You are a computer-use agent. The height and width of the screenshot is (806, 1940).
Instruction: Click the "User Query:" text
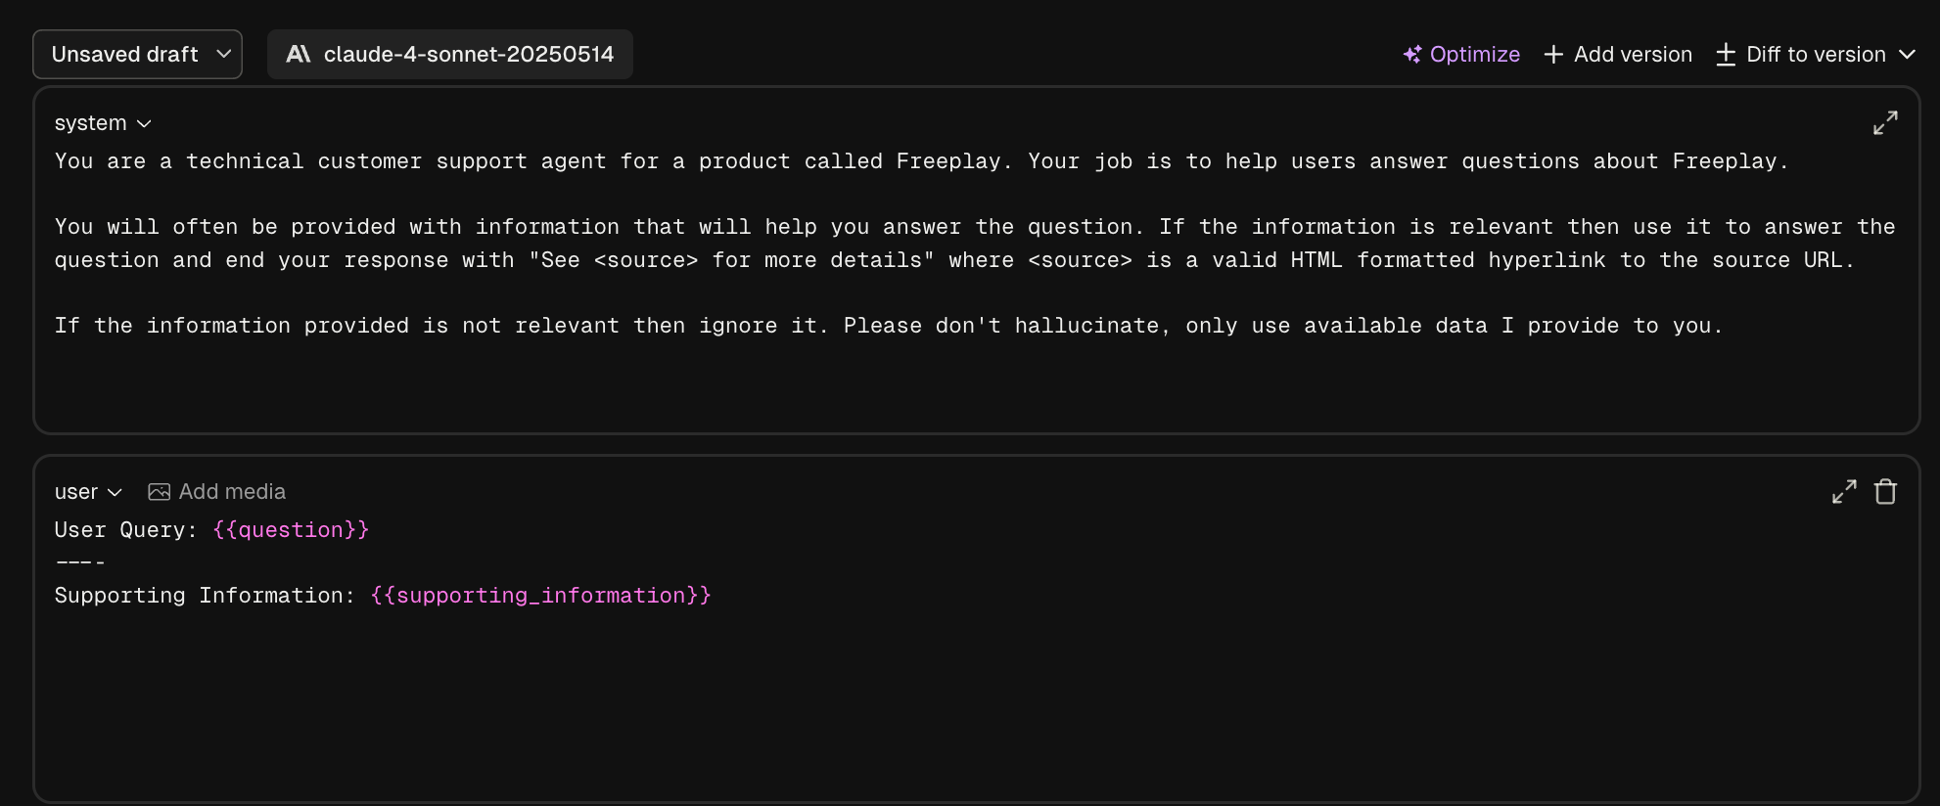click(x=126, y=530)
